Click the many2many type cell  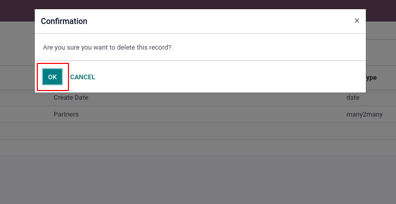(x=364, y=115)
